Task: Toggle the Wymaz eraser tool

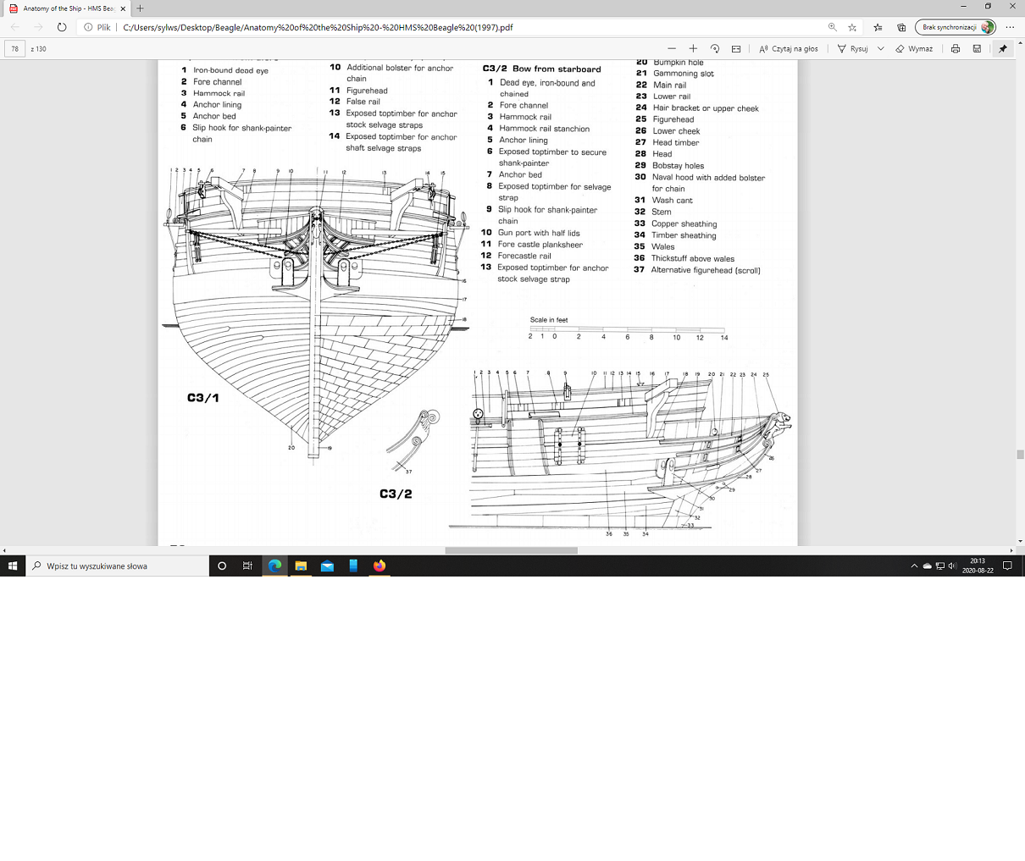Action: (914, 49)
